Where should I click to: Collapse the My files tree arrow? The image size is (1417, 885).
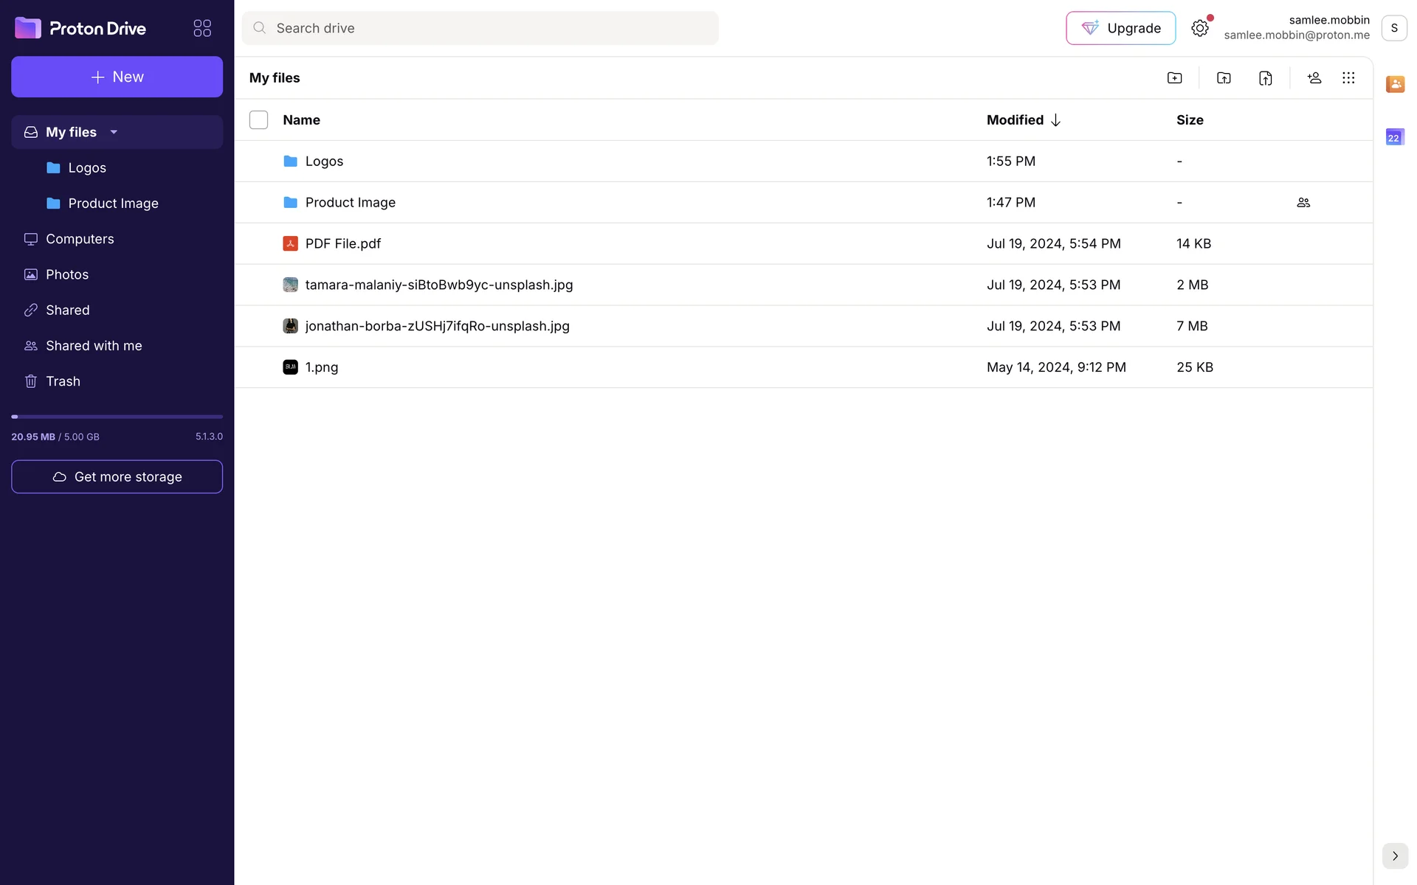114,132
